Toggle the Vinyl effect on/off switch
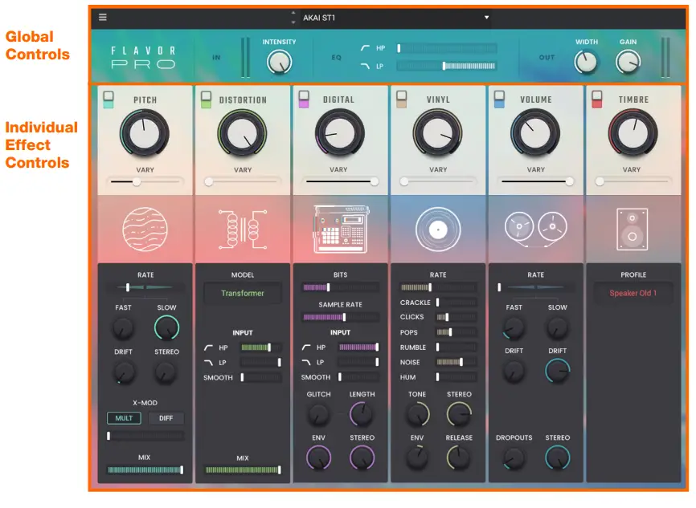696x508 pixels. tap(401, 100)
